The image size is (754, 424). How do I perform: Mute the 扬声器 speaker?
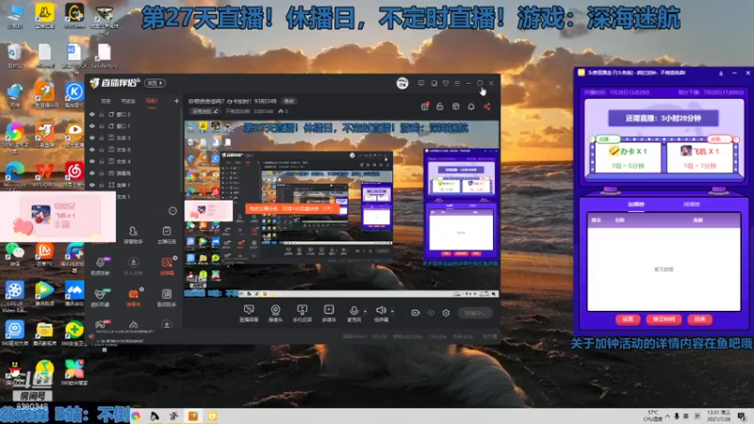381,313
